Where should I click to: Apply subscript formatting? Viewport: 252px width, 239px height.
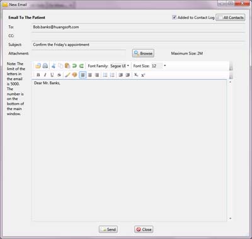tap(136, 75)
